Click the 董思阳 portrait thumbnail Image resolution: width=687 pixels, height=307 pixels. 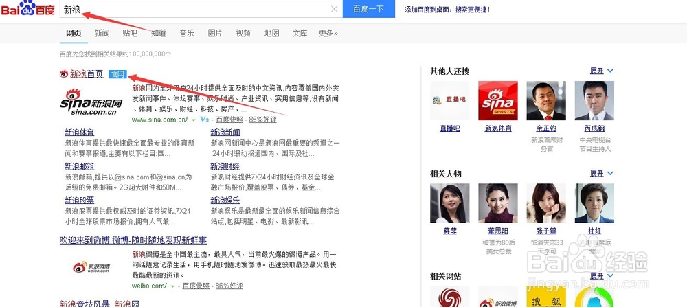click(x=497, y=203)
